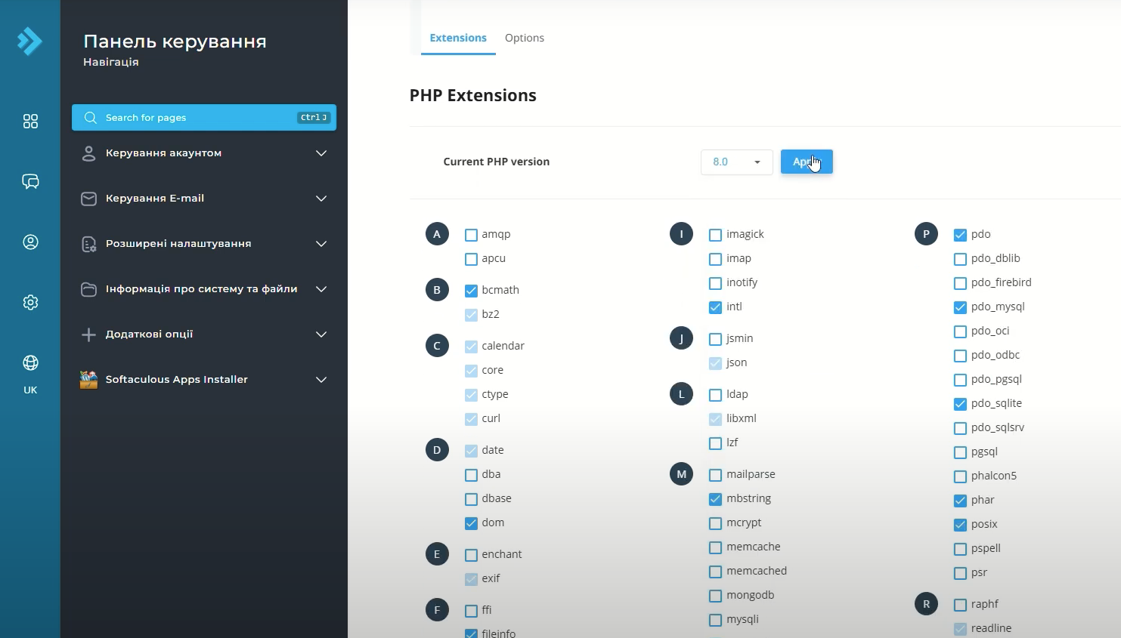Image resolution: width=1121 pixels, height=638 pixels.
Task: Expand Softaculous Apps Installer chevron
Action: tap(321, 380)
